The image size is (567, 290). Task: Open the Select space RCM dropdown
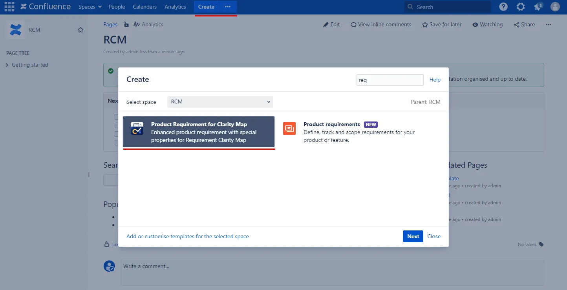220,101
